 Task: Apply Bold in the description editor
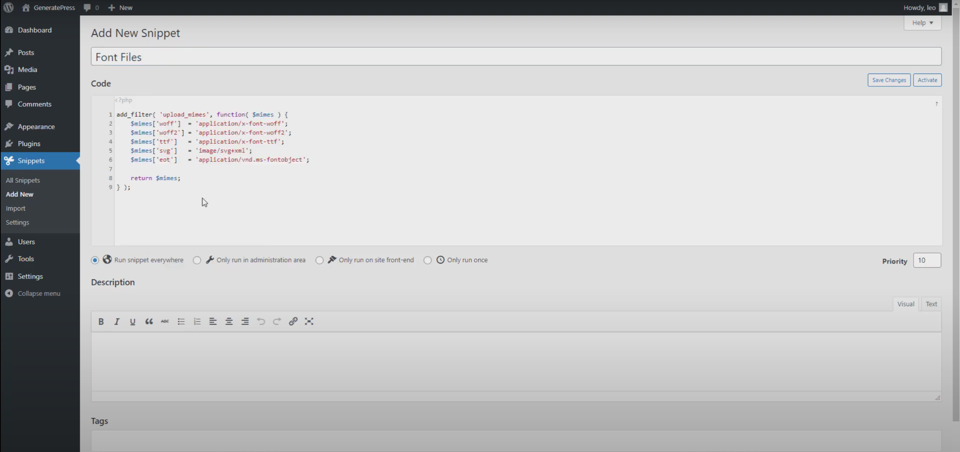tap(101, 321)
